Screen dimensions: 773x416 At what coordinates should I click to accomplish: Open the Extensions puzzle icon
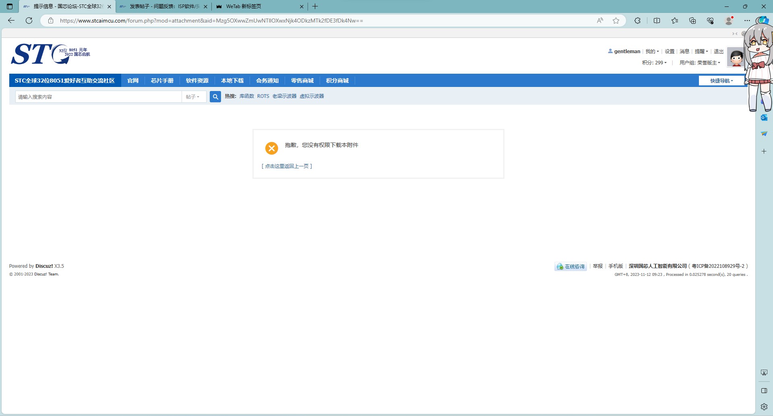pos(637,21)
